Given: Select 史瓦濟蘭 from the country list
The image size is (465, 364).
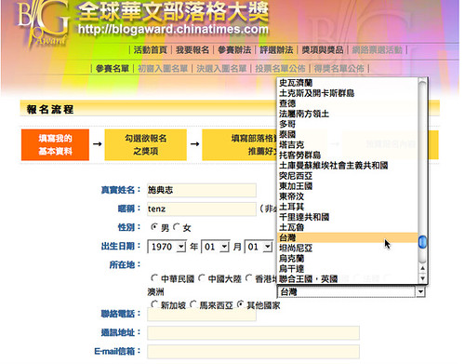Looking at the screenshot, I should (x=347, y=83).
